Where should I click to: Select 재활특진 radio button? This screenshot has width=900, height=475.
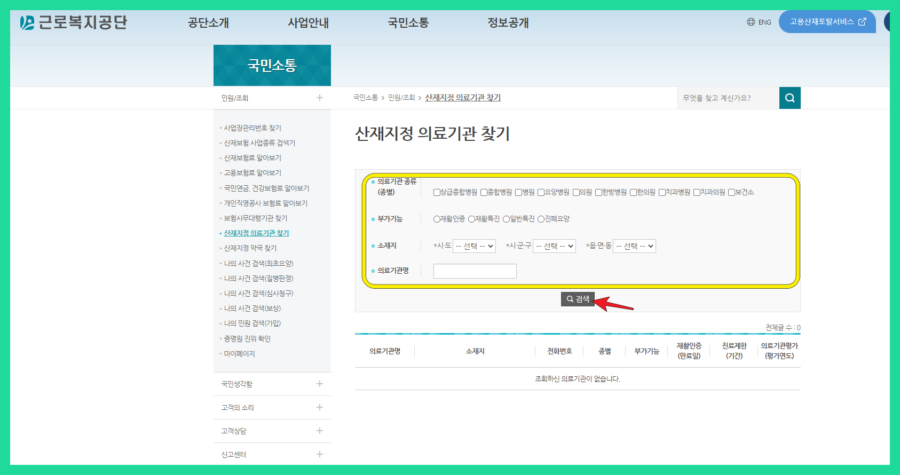click(471, 219)
